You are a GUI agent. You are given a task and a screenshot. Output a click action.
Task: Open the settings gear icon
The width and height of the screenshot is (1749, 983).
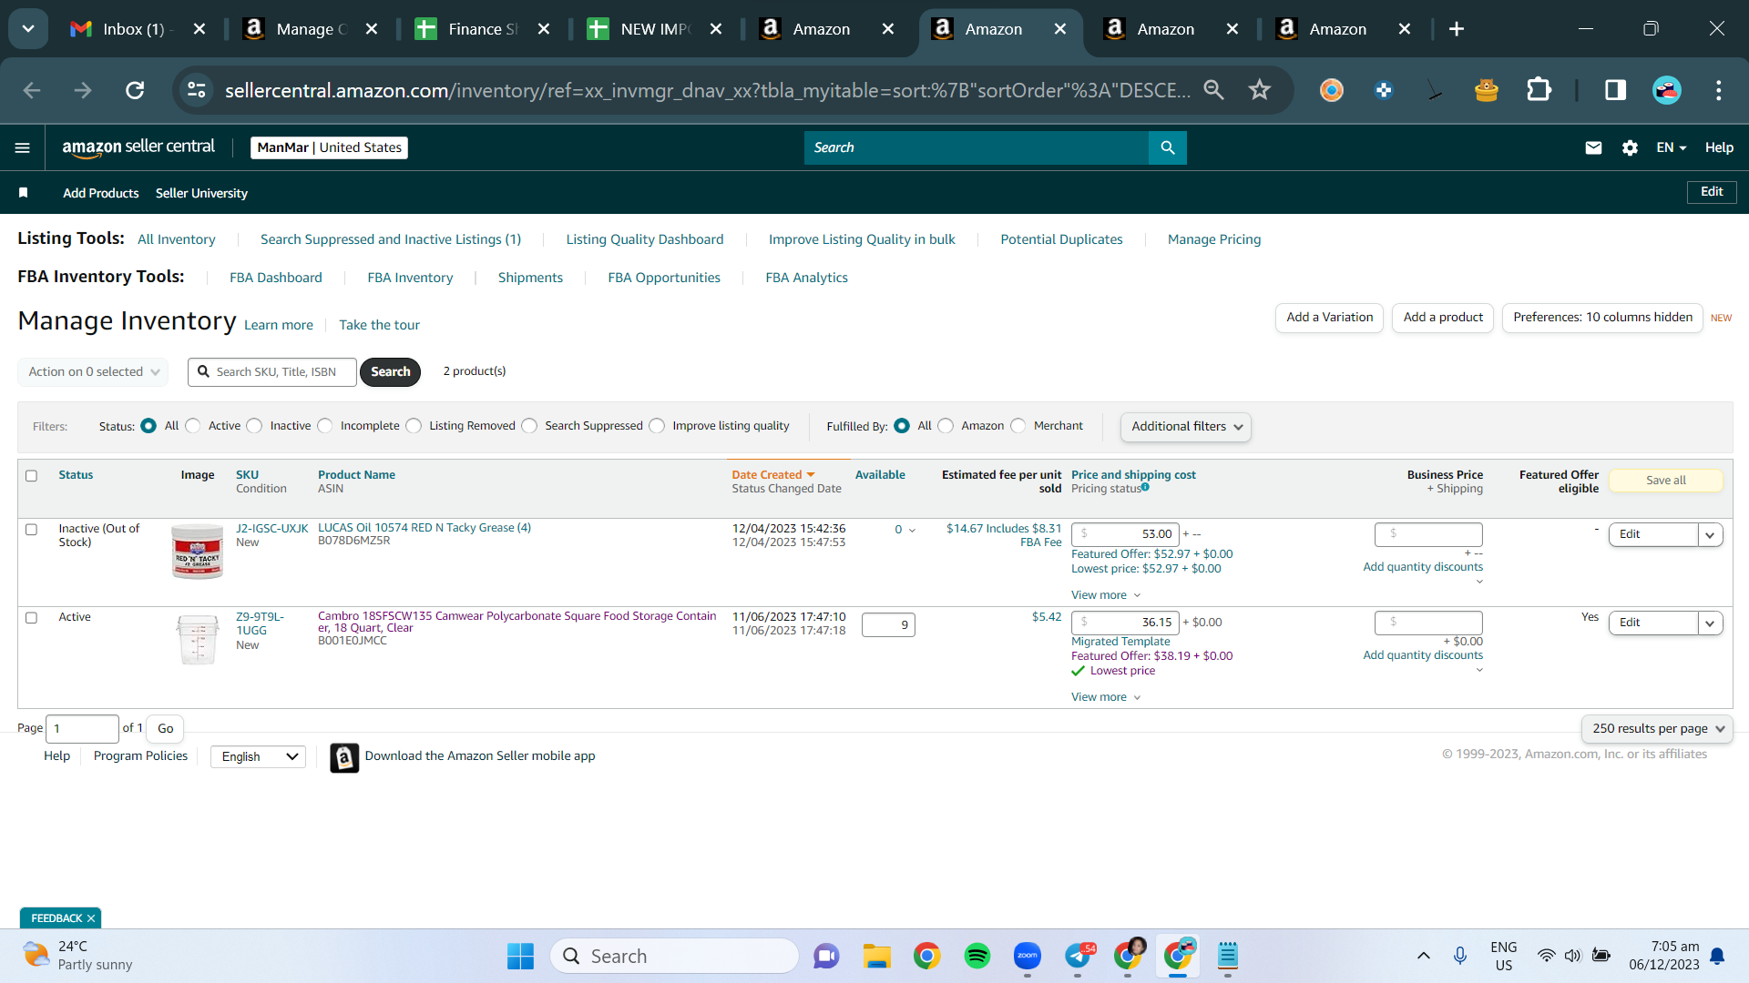[x=1630, y=147]
